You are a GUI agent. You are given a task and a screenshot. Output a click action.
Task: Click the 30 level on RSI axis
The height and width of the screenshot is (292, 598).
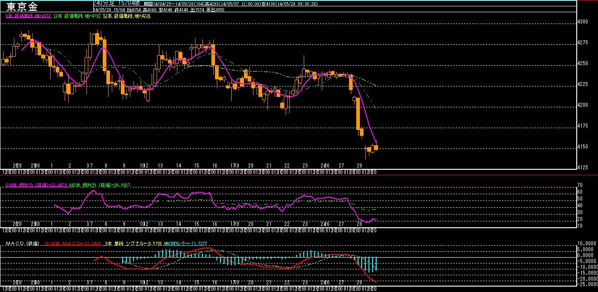point(581,212)
